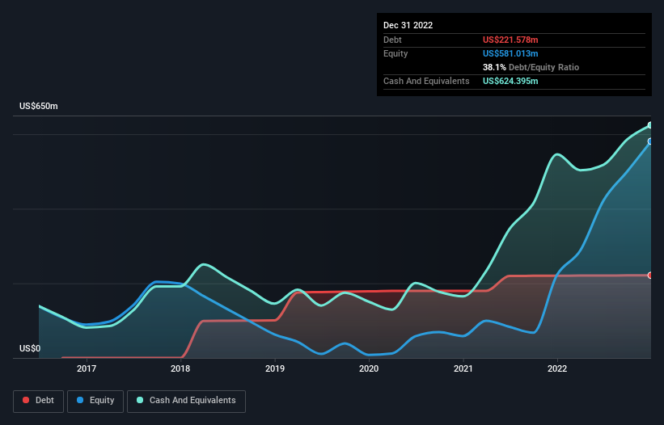Toggle the Cash And Equivalents legend button
This screenshot has width=664, height=425.
(x=186, y=401)
